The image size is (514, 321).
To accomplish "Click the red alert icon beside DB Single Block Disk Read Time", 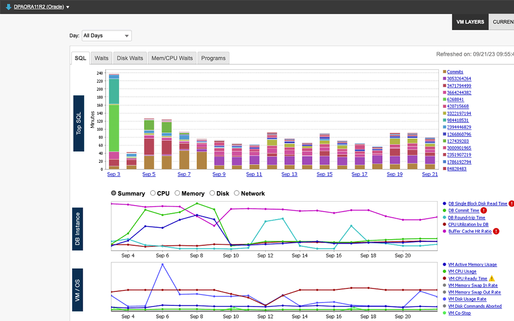I will (x=511, y=203).
